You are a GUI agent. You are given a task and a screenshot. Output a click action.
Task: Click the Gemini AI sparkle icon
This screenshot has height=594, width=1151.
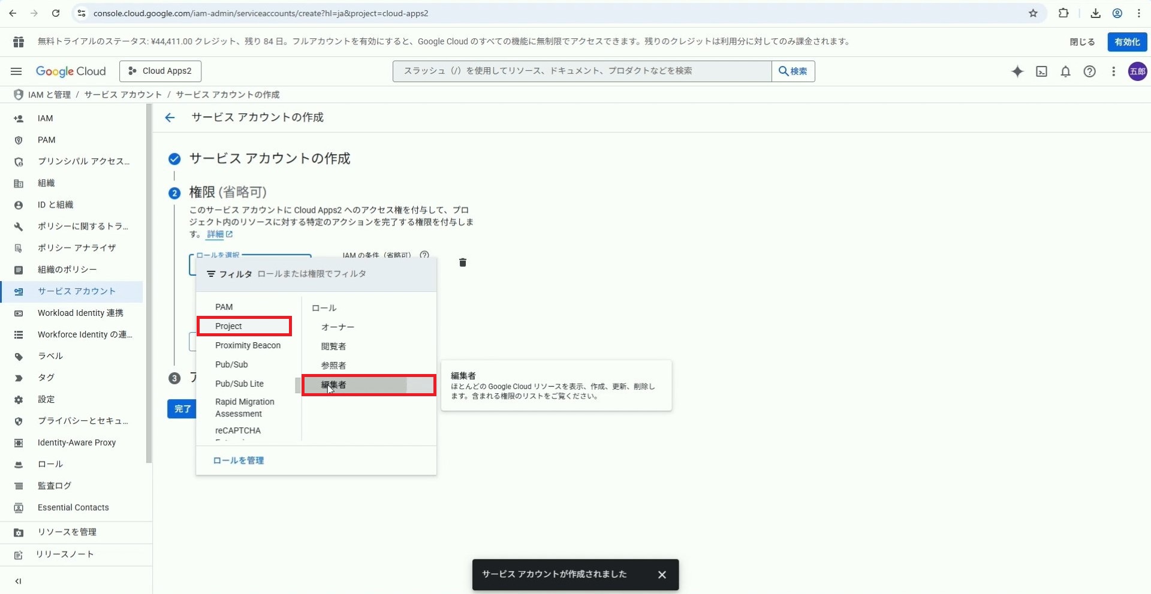click(1017, 71)
